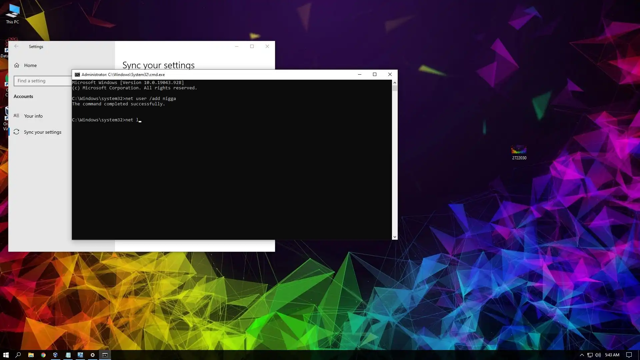Image resolution: width=640 pixels, height=360 pixels.
Task: Click the cmd scrollbar down arrow
Action: tap(395, 237)
